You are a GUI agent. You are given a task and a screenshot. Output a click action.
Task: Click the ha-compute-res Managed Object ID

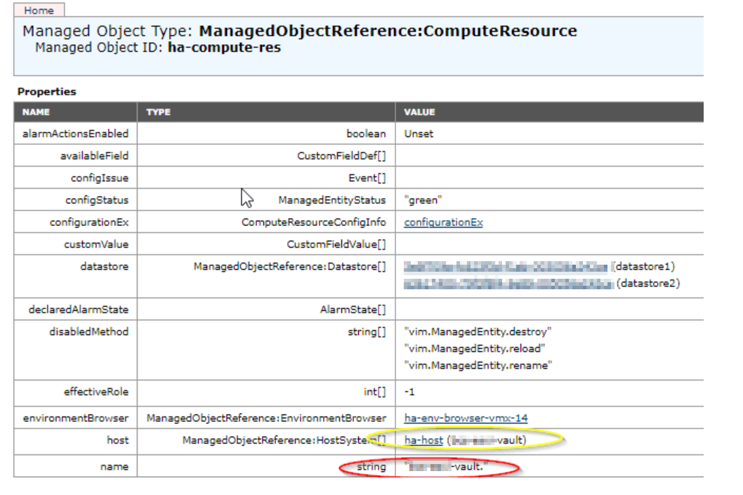pos(224,48)
